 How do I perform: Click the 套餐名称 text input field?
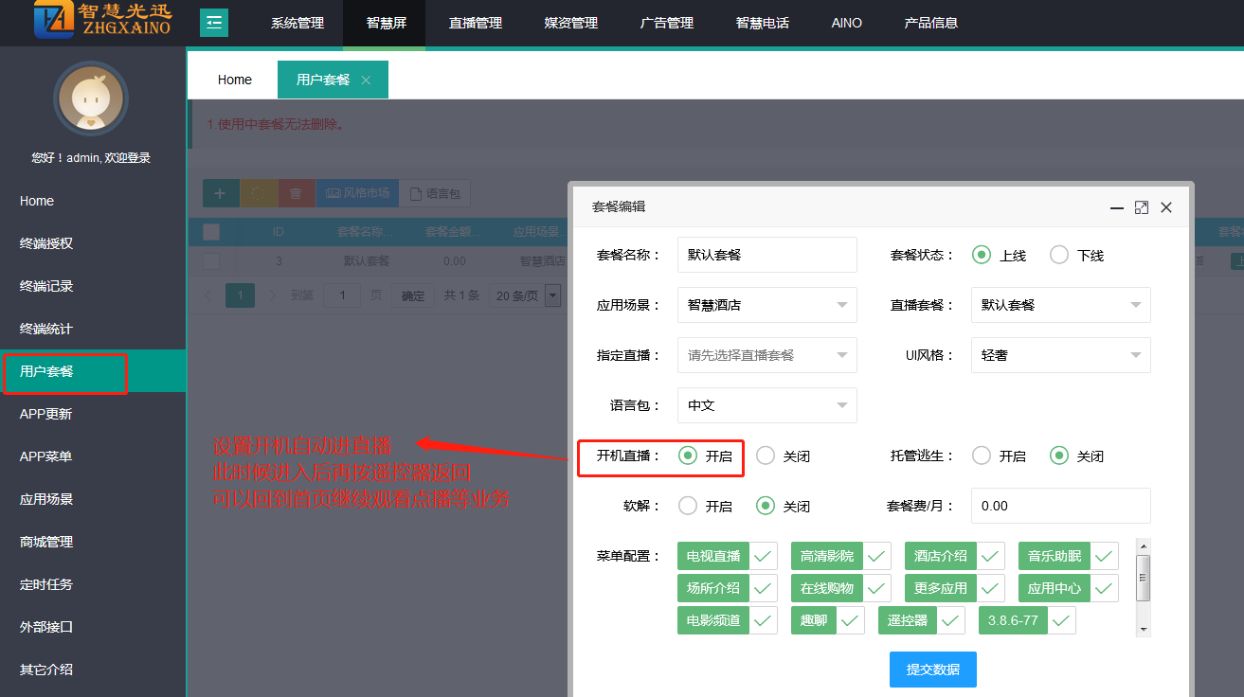pyautogui.click(x=766, y=255)
